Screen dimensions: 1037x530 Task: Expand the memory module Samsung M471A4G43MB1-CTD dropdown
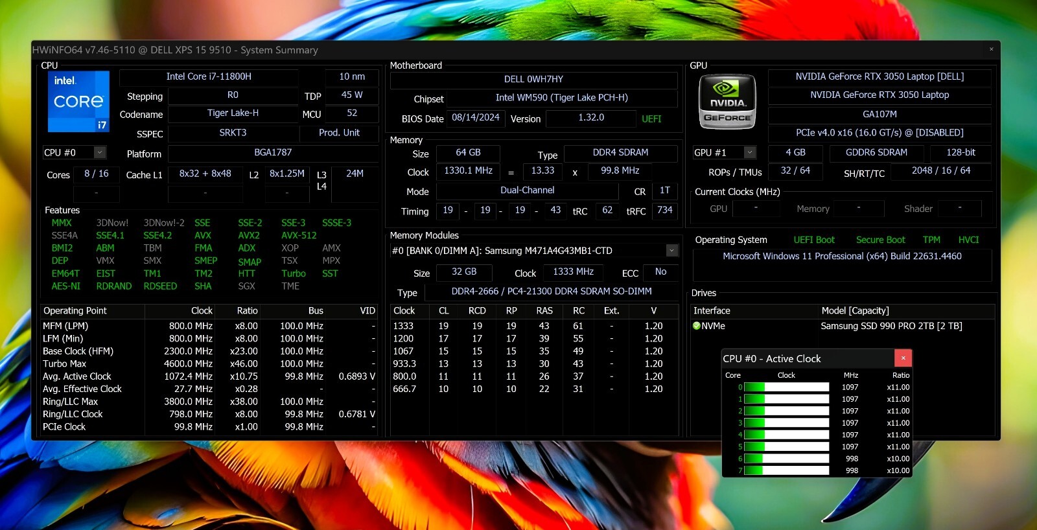tap(672, 251)
